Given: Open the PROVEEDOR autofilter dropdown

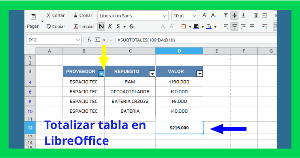Looking at the screenshot, I should tap(101, 73).
